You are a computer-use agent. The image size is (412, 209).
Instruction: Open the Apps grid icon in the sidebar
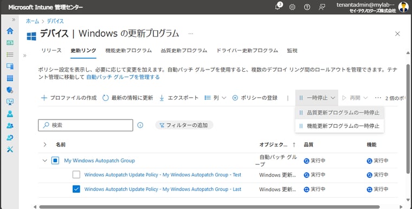click(10, 78)
